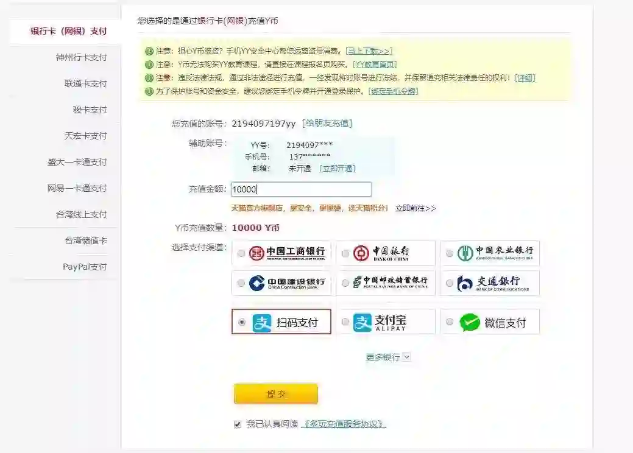This screenshot has height=453, width=633.
Task: Select the 中国邮政储蓄银行 radio button
Action: (345, 283)
